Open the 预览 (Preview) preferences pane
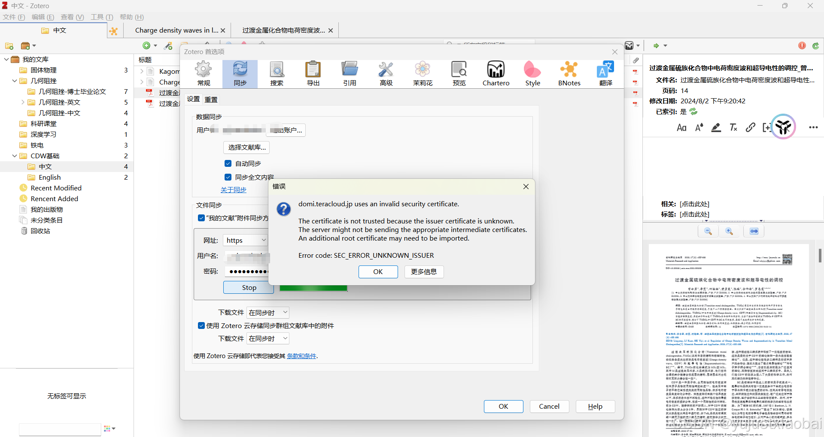This screenshot has width=824, height=437. click(459, 74)
